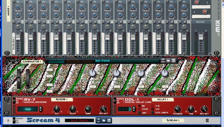Image resolution: width=224 pixels, height=127 pixels.
Task: Click DDL-1 delay time number display
Action: point(125,109)
